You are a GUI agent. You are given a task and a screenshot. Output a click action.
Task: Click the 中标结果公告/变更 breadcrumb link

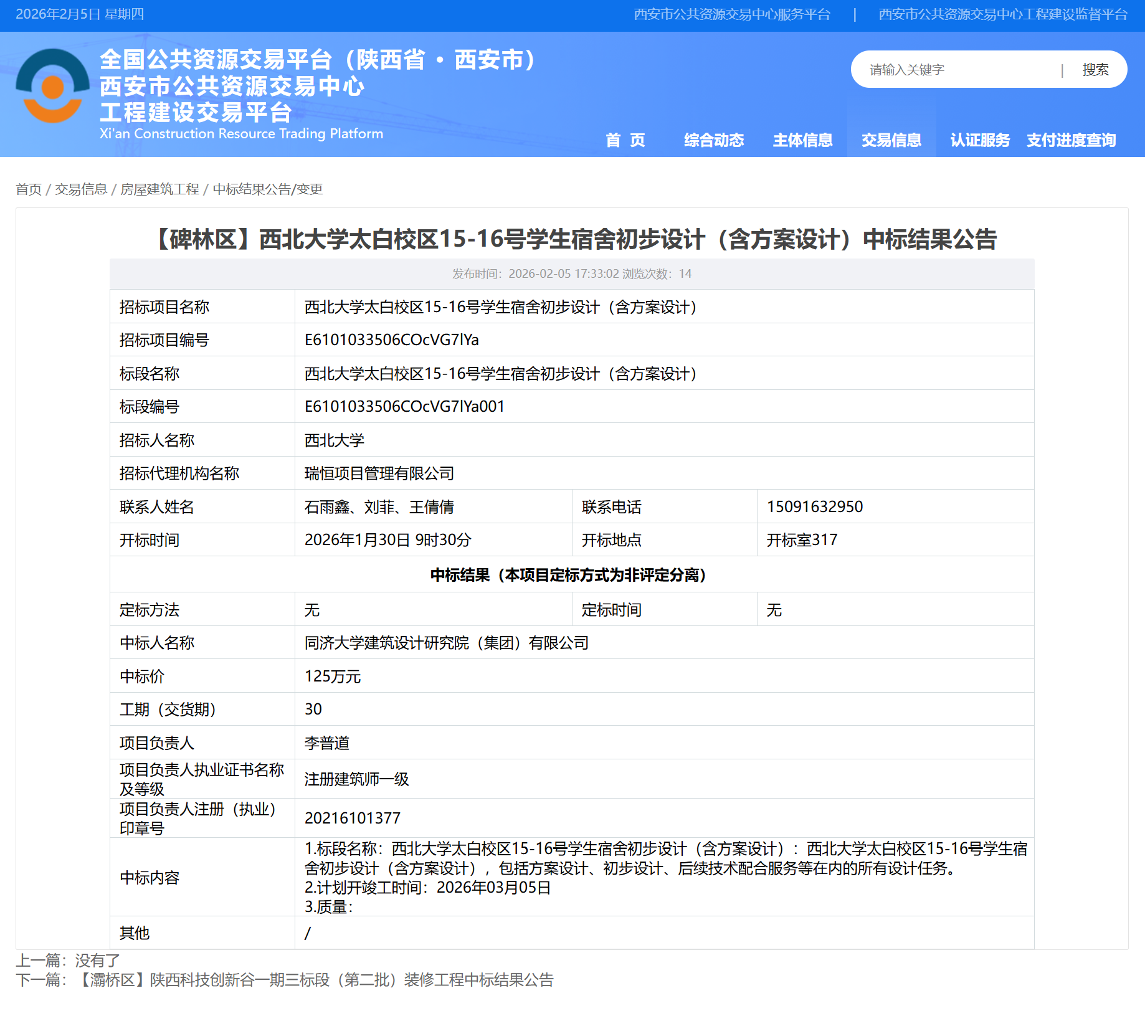(x=268, y=189)
